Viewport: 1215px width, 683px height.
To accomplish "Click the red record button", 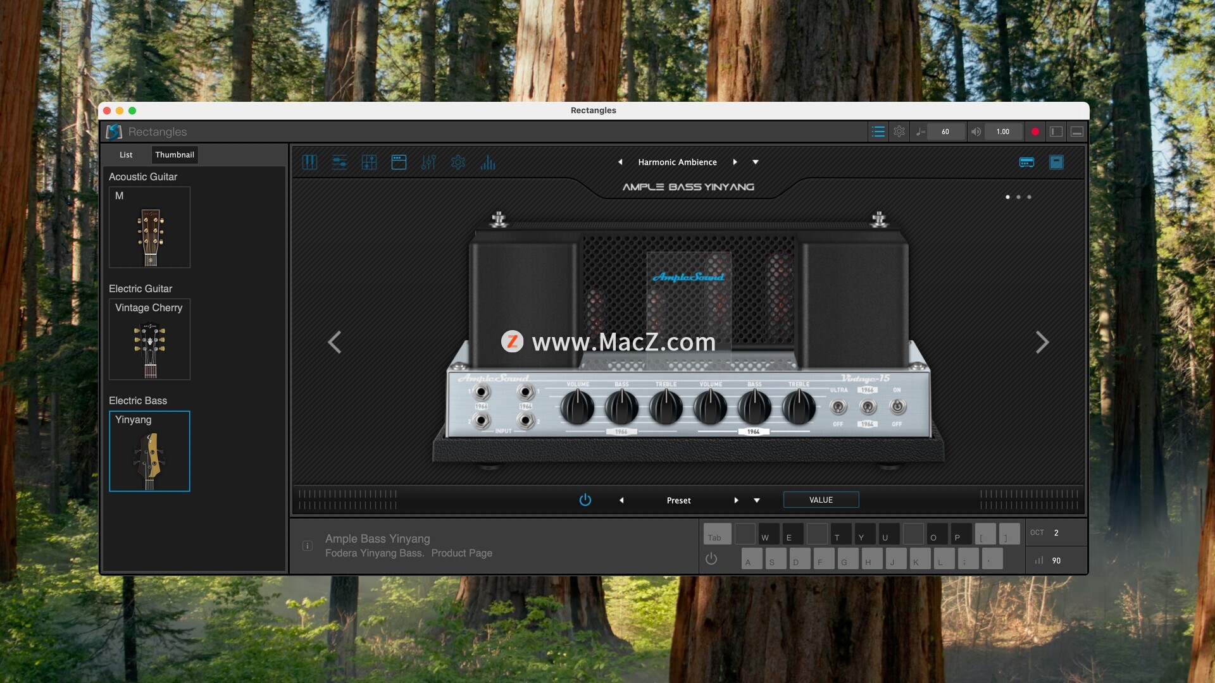I will [1035, 132].
